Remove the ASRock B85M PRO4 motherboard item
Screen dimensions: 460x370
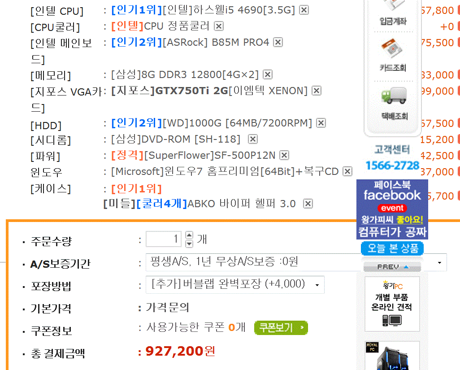point(278,42)
